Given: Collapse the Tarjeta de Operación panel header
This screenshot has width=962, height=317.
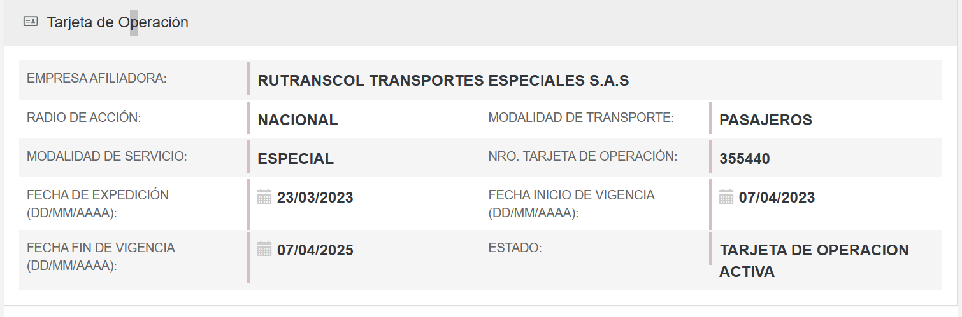Looking at the screenshot, I should click(x=118, y=22).
